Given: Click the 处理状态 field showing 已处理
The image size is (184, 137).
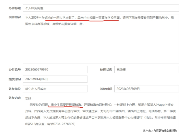Looking at the screenshot, I should [x=147, y=69].
